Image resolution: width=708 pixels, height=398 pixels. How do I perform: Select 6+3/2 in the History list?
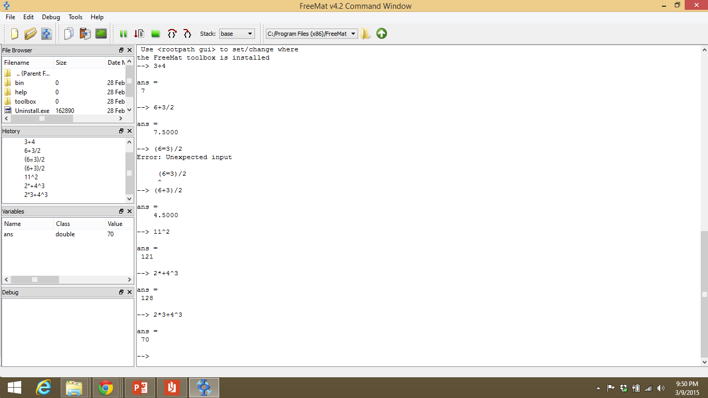click(x=32, y=150)
